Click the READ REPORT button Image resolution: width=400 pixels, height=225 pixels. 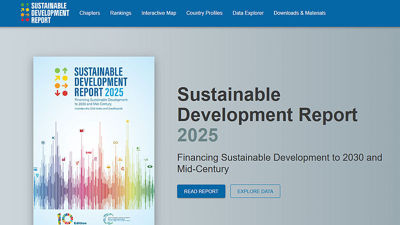tap(201, 192)
